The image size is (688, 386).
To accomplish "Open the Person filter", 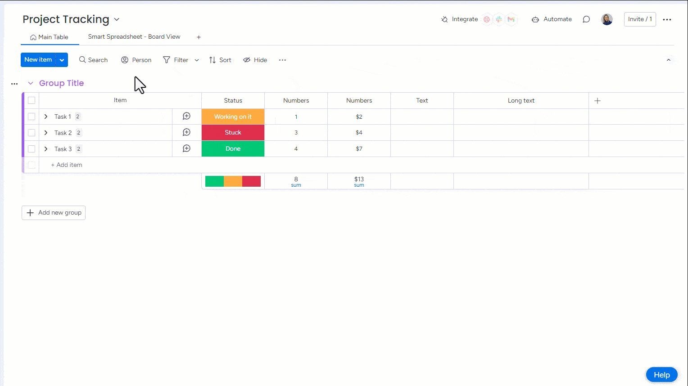I will point(136,60).
